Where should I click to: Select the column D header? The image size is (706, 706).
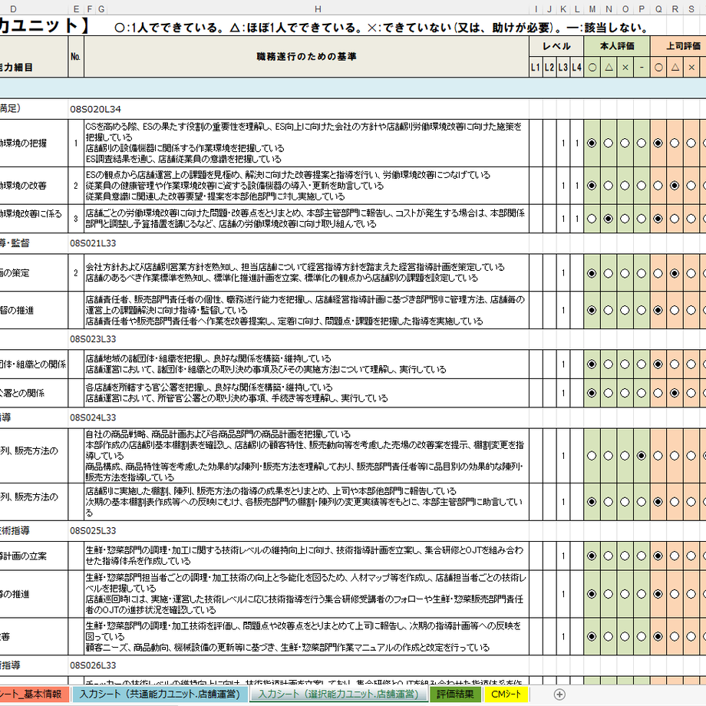click(x=14, y=9)
